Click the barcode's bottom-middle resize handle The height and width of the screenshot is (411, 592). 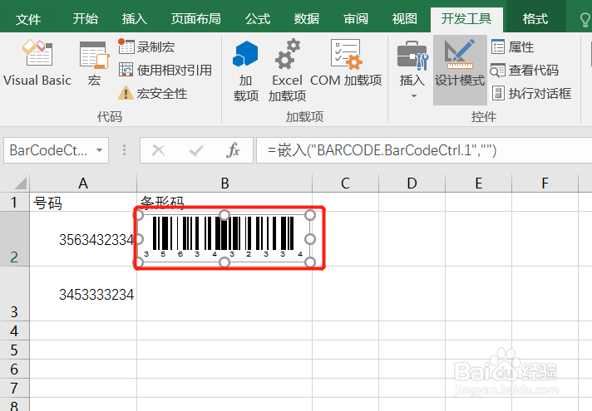(224, 262)
